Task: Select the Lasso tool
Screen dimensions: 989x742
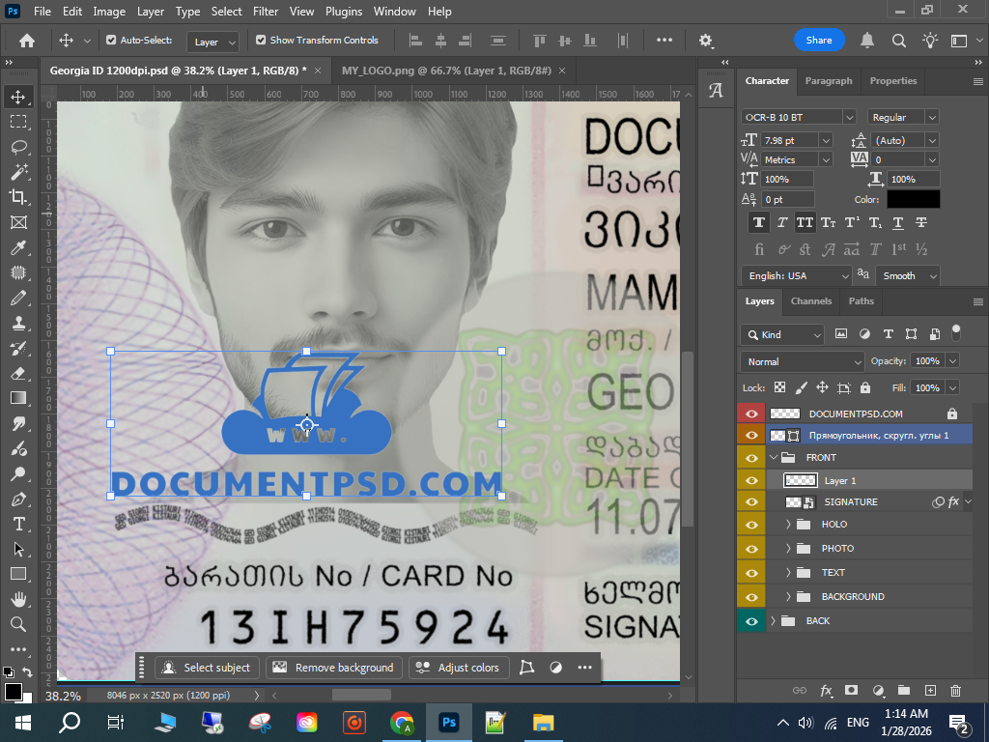Action: [x=18, y=147]
